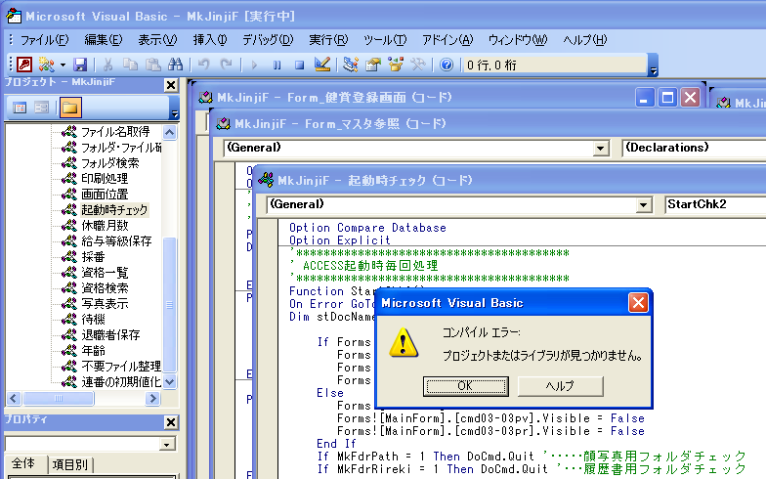Image resolution: width=766 pixels, height=479 pixels.
Task: Click the Redo toolbar icon
Action: pyautogui.click(x=226, y=65)
